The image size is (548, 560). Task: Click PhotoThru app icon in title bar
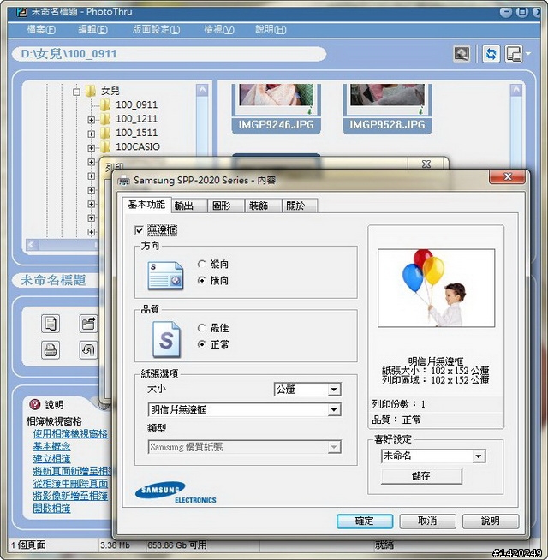[21, 12]
